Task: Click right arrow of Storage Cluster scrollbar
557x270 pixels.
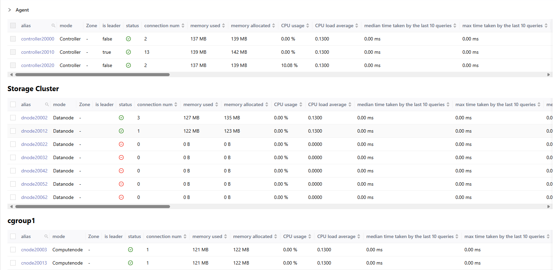Action: [x=548, y=206]
